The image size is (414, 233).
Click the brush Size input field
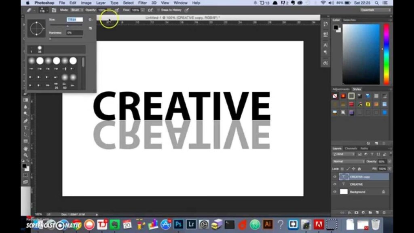point(74,19)
